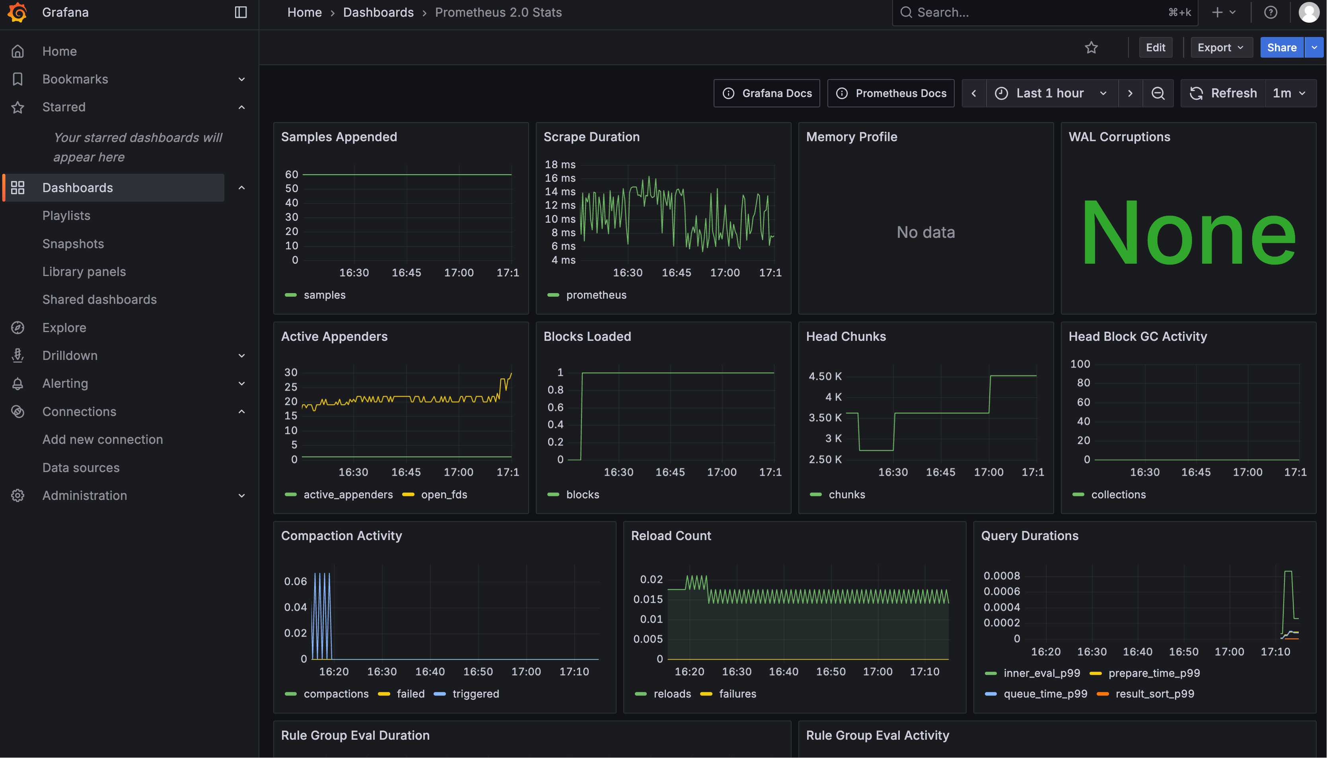The height and width of the screenshot is (758, 1327).
Task: Click into the Search field
Action: (x=1036, y=12)
